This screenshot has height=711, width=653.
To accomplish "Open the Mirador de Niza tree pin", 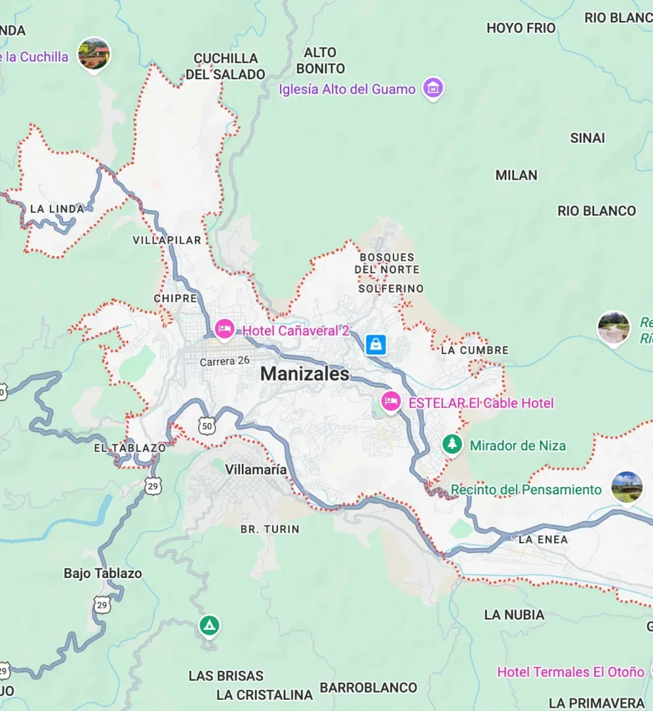I will (x=452, y=444).
